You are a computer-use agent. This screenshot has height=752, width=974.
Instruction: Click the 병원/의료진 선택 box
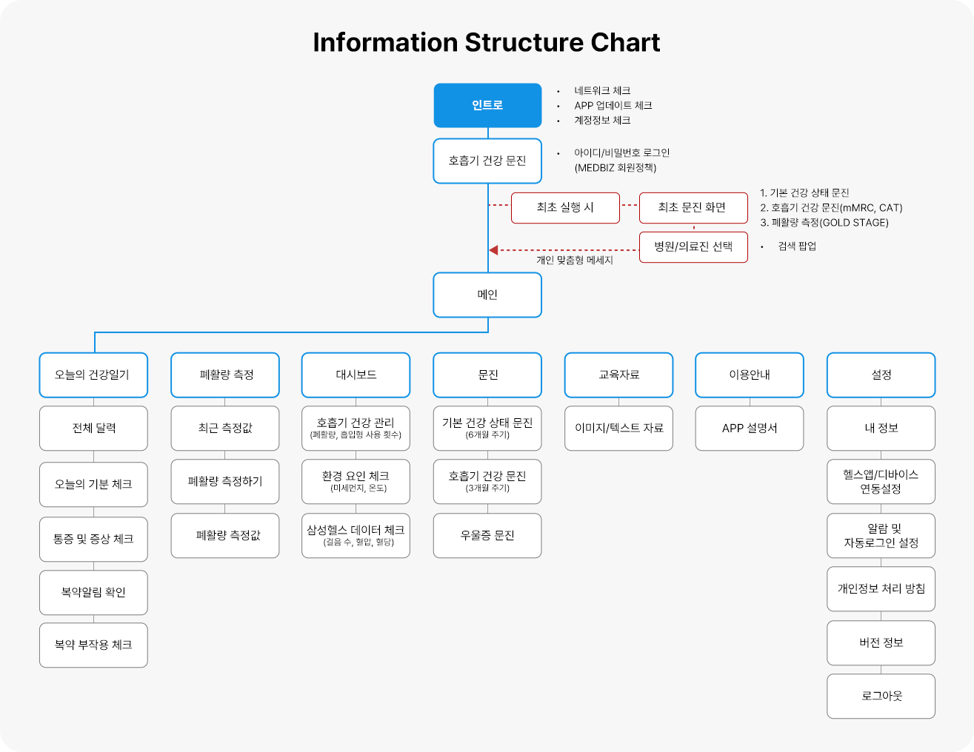click(x=693, y=246)
